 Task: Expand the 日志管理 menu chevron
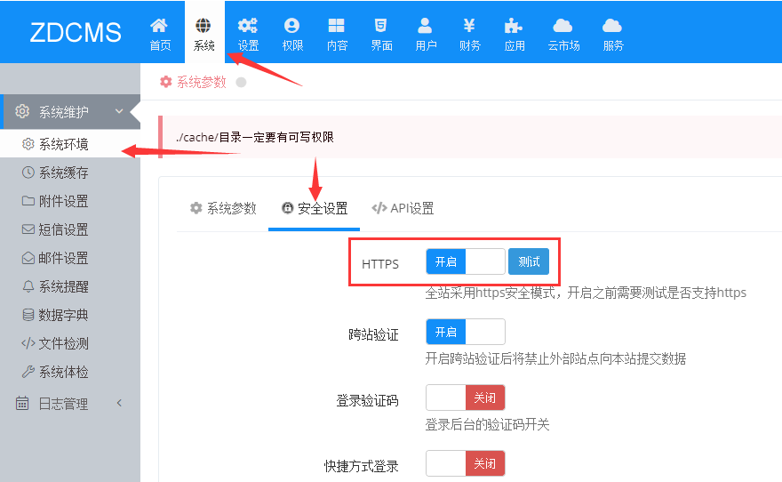click(x=119, y=403)
